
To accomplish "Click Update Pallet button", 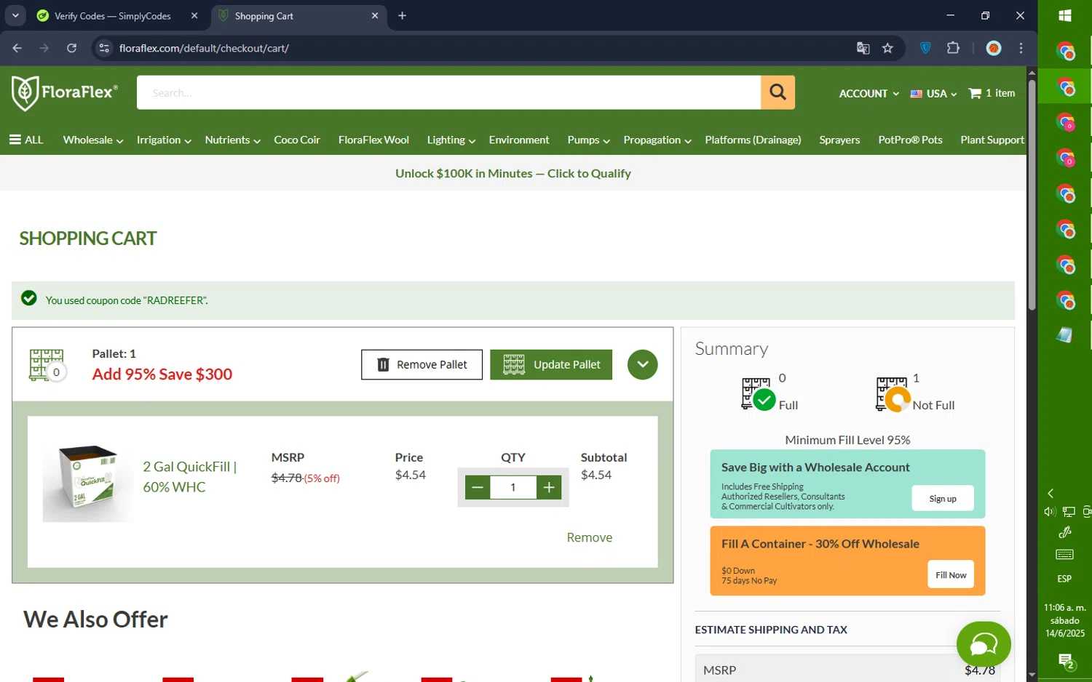I will 551,364.
